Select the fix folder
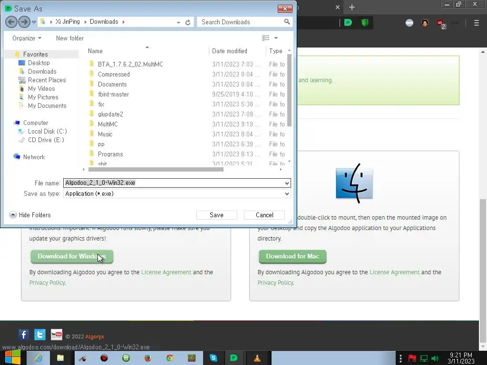487x365 pixels. [101, 104]
